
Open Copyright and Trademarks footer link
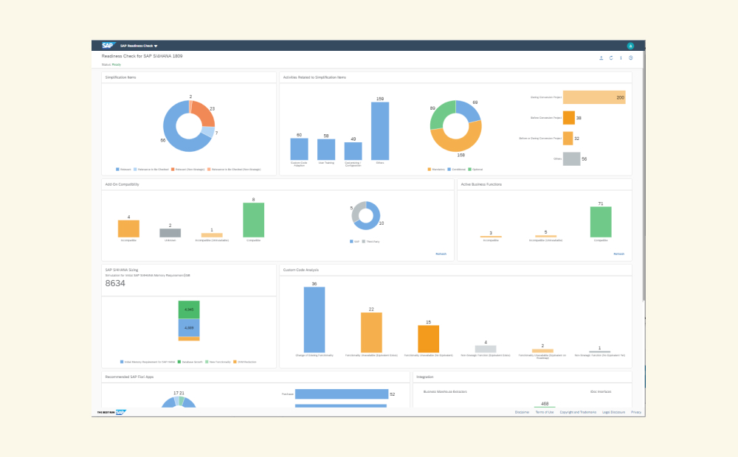[578, 412]
